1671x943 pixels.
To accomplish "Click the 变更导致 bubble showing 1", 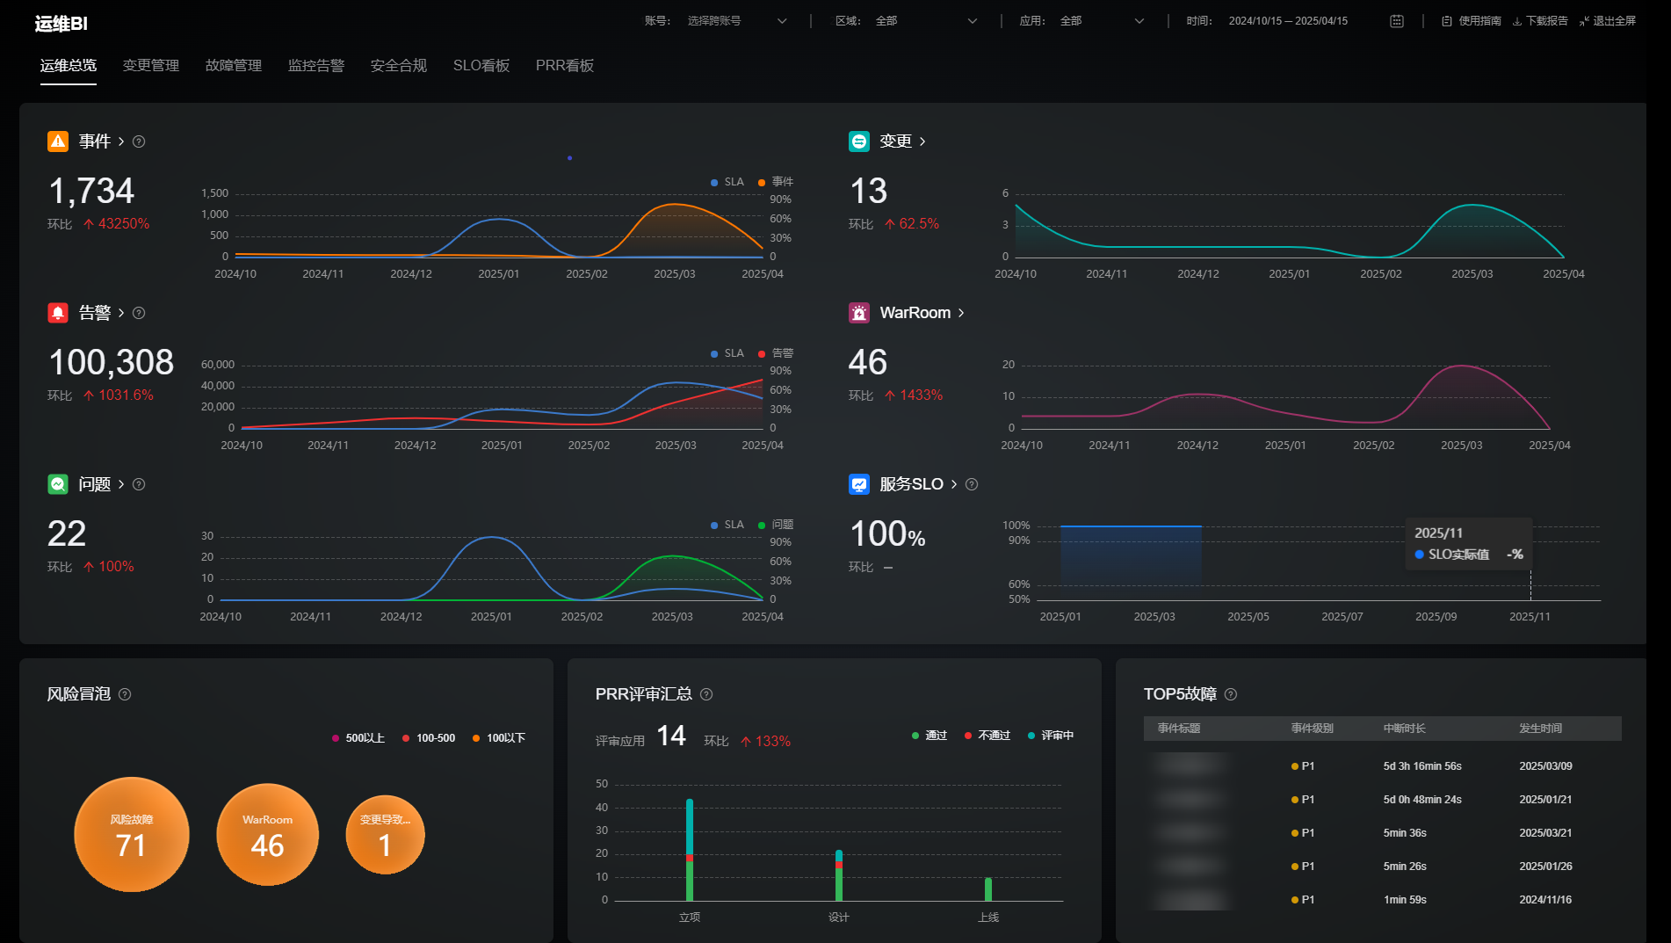I will tap(385, 834).
